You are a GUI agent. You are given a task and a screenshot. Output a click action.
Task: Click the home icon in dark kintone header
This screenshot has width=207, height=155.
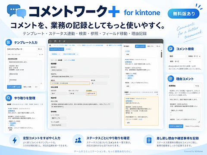tap(55, 41)
